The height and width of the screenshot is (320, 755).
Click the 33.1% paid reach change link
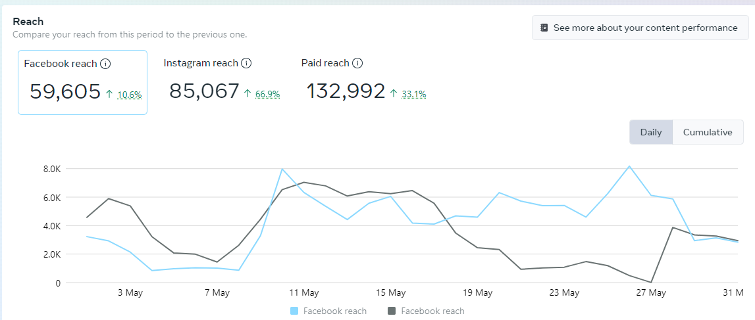[x=413, y=95]
